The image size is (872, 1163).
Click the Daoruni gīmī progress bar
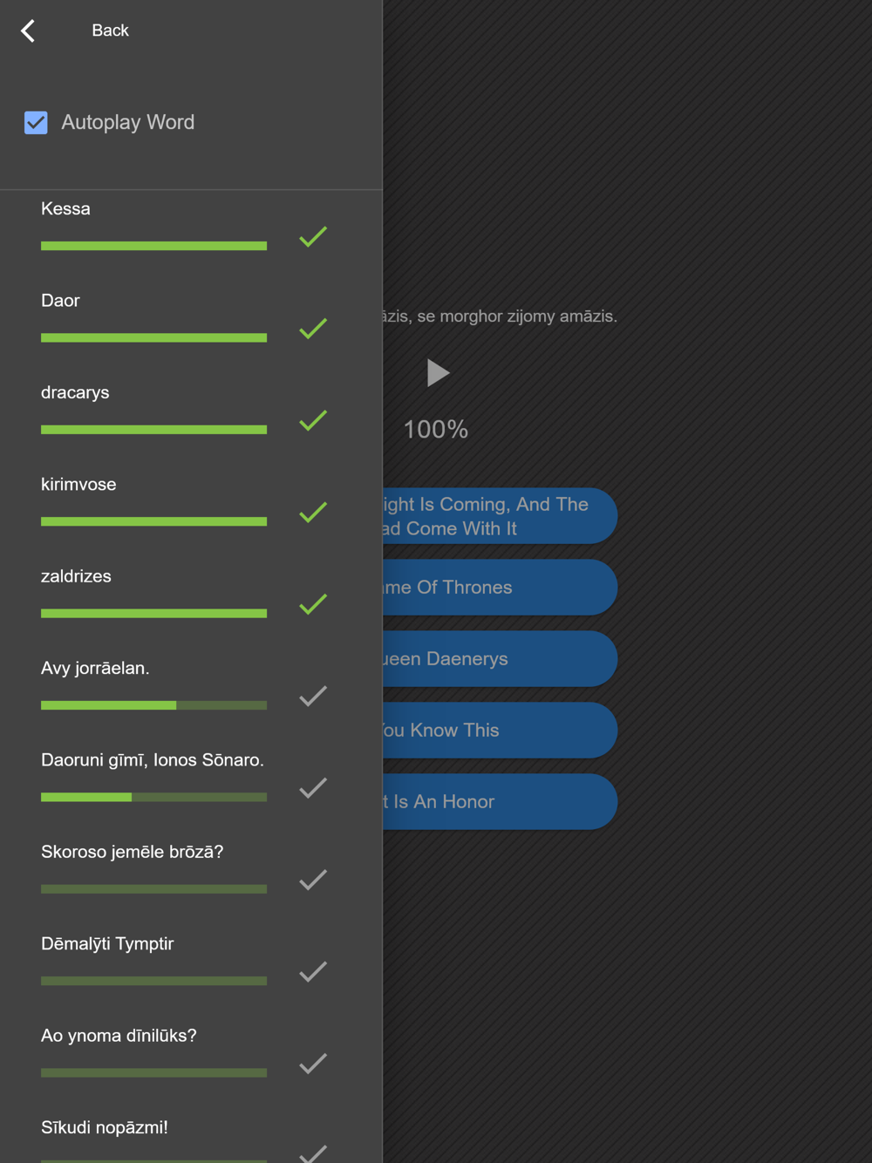(x=153, y=797)
